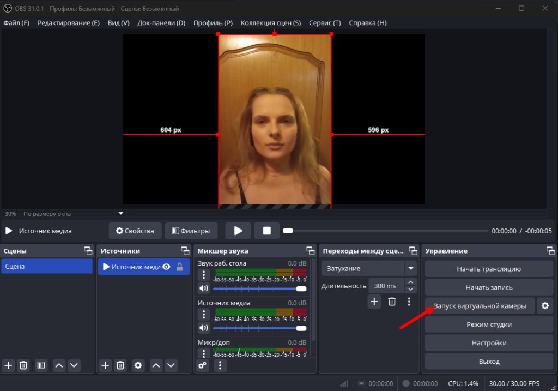Add a new source with plus icon

106,365
